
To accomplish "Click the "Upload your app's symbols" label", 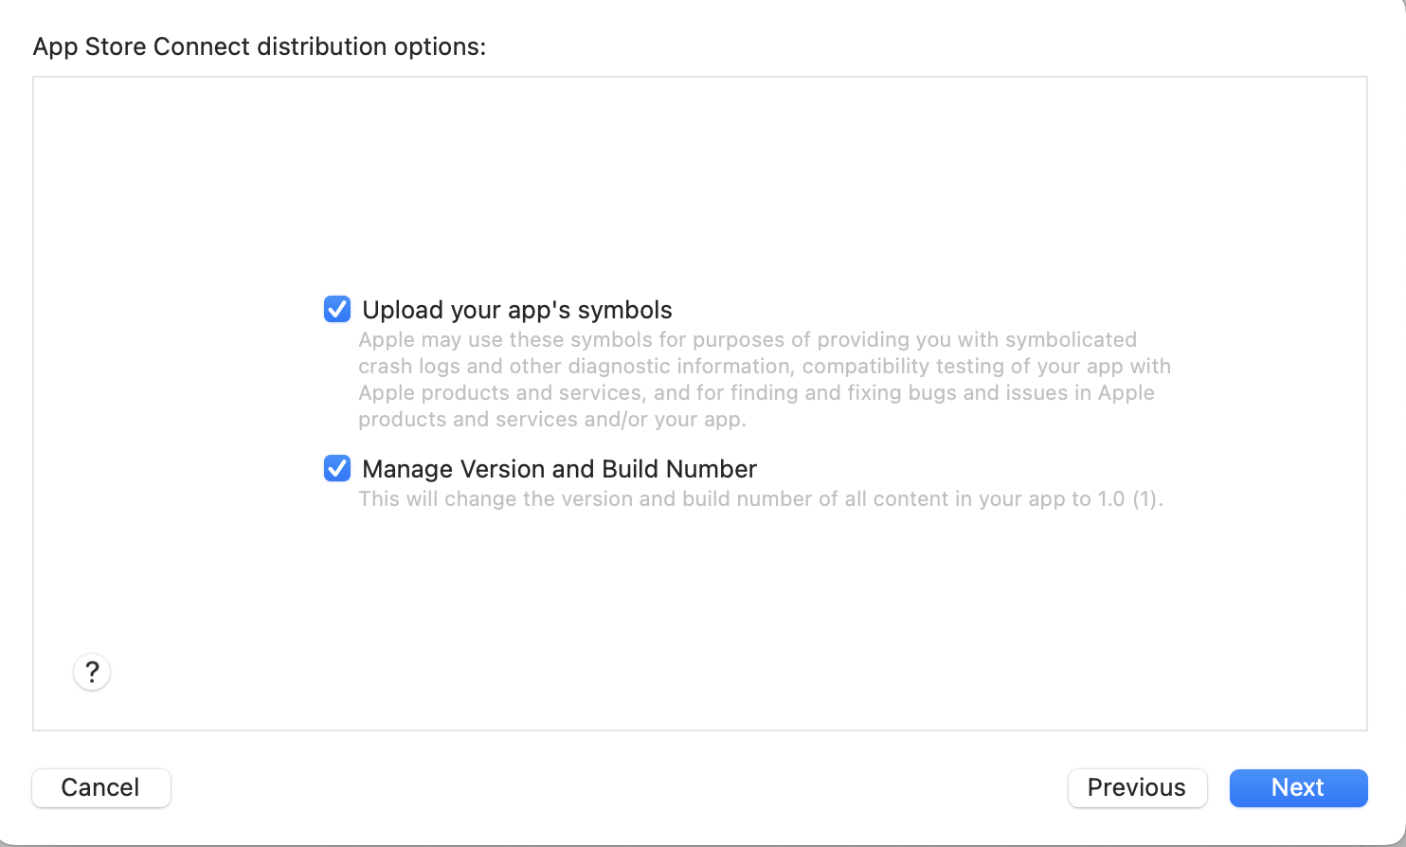I will click(x=517, y=310).
